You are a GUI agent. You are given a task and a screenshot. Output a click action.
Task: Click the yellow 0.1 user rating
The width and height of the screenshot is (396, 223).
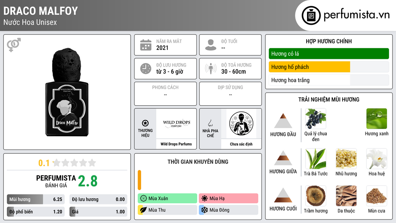click(x=44, y=163)
